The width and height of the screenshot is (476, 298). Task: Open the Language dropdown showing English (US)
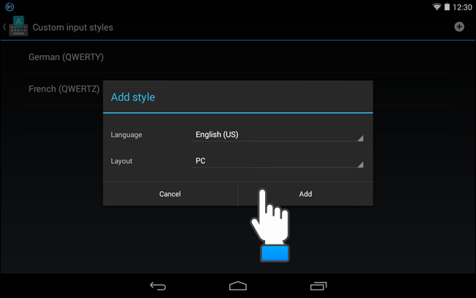tap(278, 135)
